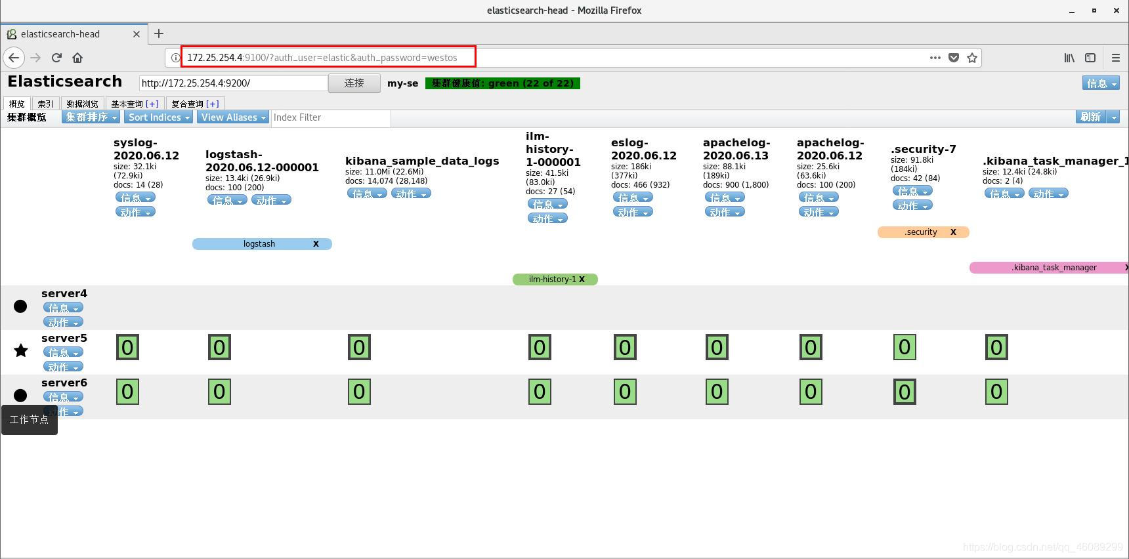This screenshot has height=559, width=1129.
Task: Click syslog shard 0 on server5
Action: [x=127, y=347]
